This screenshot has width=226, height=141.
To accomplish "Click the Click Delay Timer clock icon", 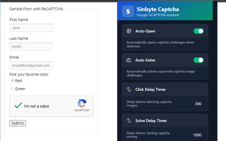I will point(129,89).
